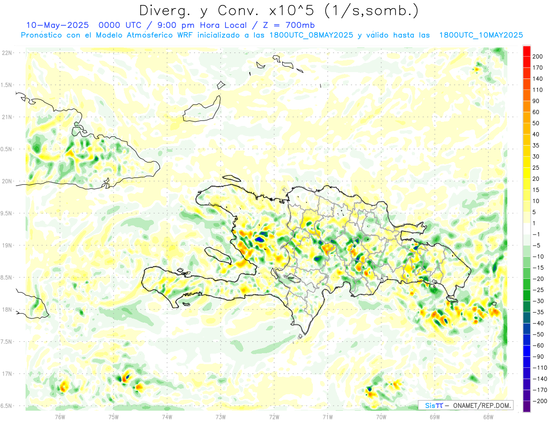Click the colorbar value "-200" at bottom

coord(540,402)
